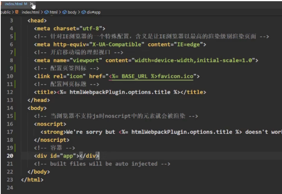Select line 20 by its line number
The height and width of the screenshot is (194, 282).
pos(9,156)
